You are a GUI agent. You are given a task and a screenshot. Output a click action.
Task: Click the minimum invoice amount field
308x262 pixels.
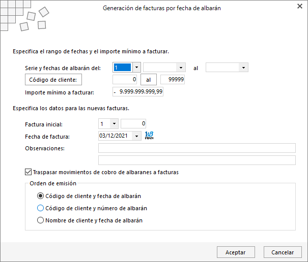(138, 92)
